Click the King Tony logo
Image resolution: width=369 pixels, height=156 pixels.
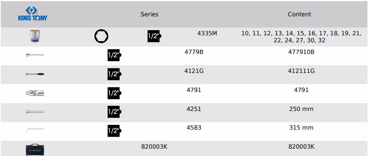pos(33,14)
